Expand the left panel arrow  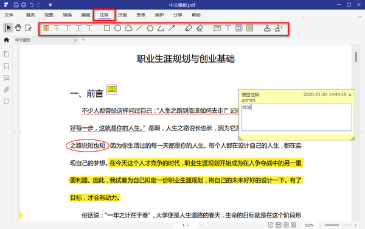coord(15,133)
